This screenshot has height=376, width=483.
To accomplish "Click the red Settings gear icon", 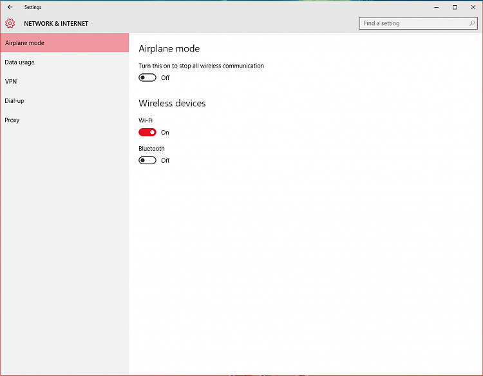I will coord(10,23).
